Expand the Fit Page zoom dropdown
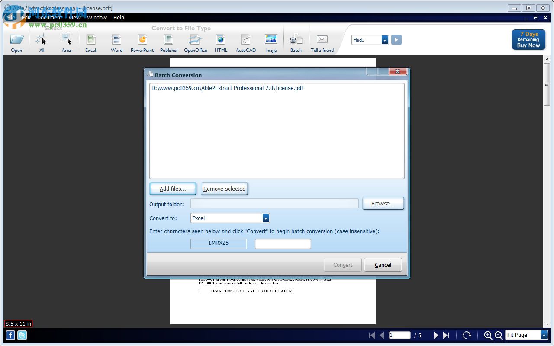Screen dimensions: 554x346 click(x=544, y=335)
